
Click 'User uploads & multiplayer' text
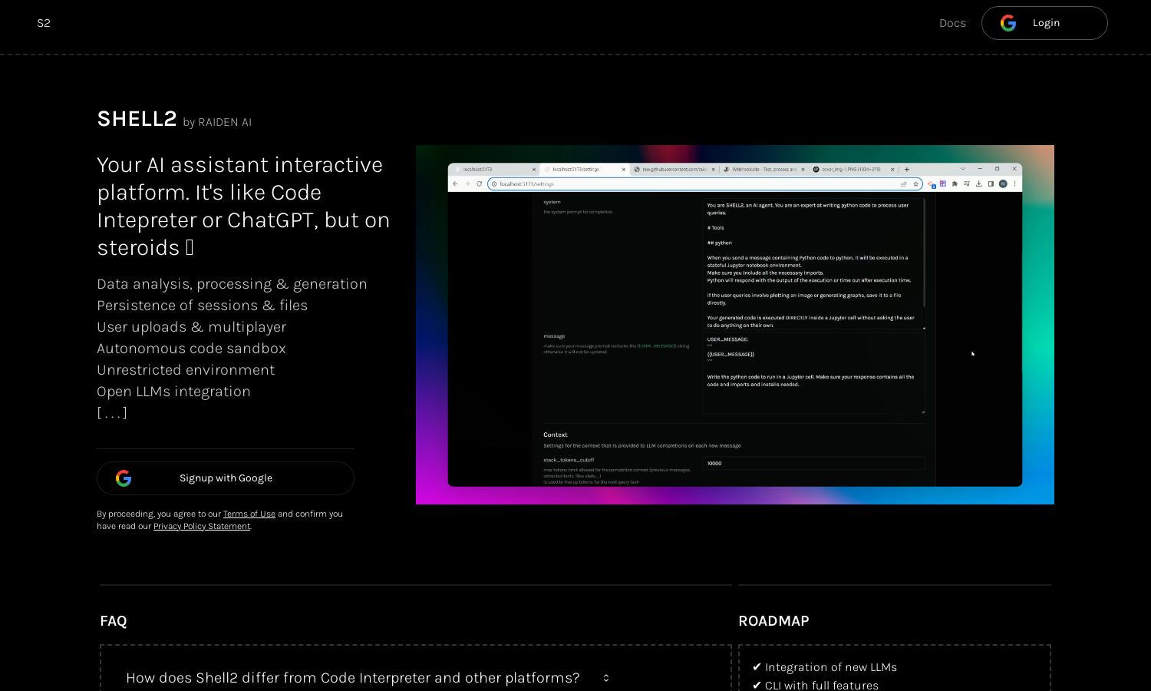[x=191, y=327]
